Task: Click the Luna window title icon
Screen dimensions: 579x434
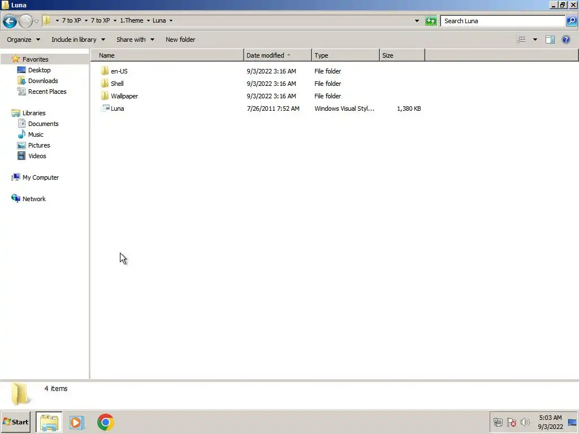Action: point(5,5)
